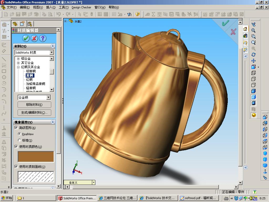Select the 标准 radio button

coord(19,140)
